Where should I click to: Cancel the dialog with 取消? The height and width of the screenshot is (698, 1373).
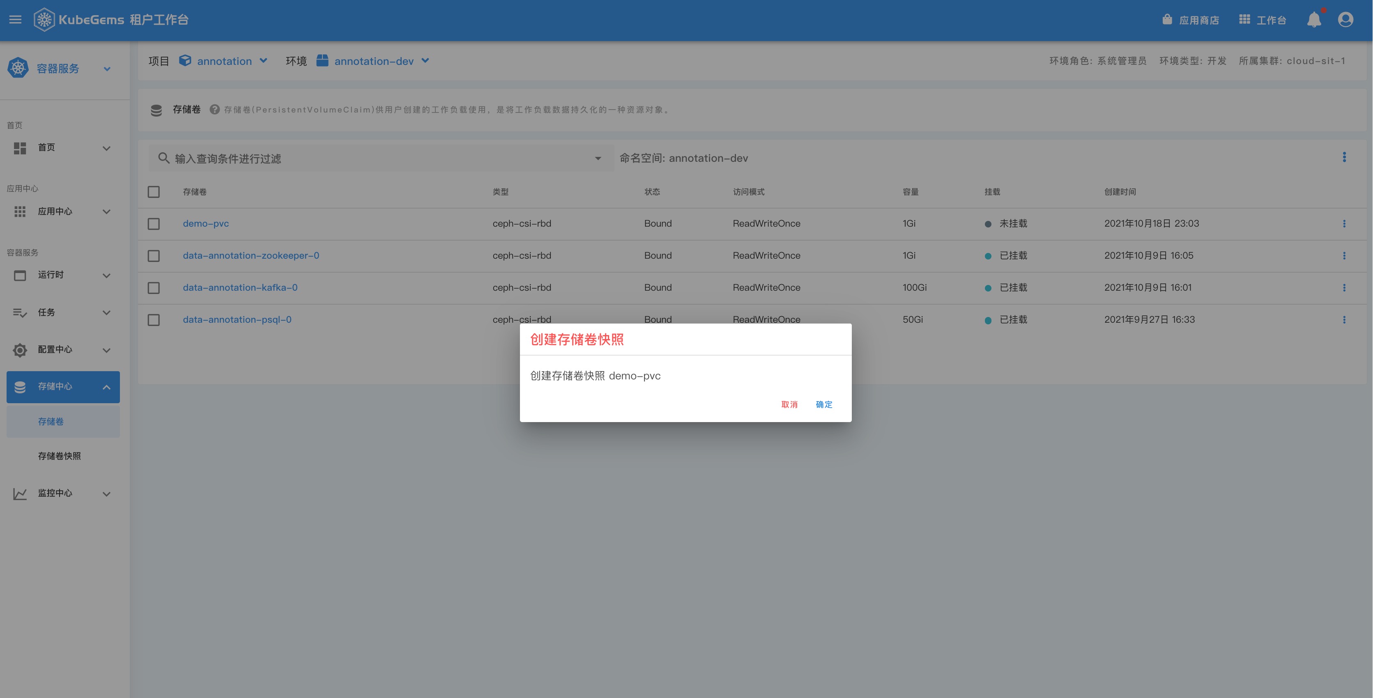(x=789, y=404)
